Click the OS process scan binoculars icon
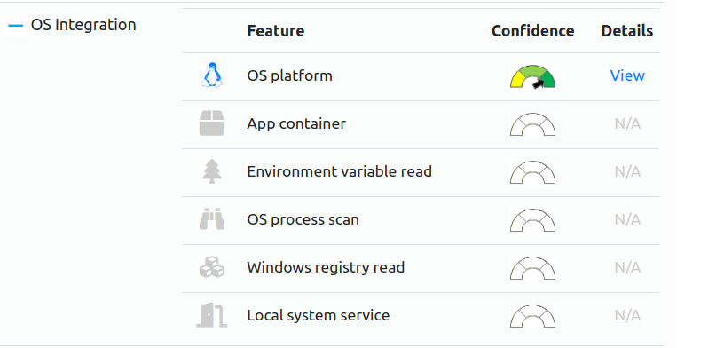724x348 pixels. [x=212, y=219]
